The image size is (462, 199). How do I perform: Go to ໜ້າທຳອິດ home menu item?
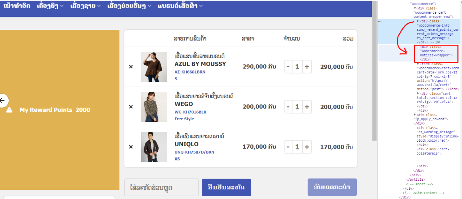coord(17,6)
